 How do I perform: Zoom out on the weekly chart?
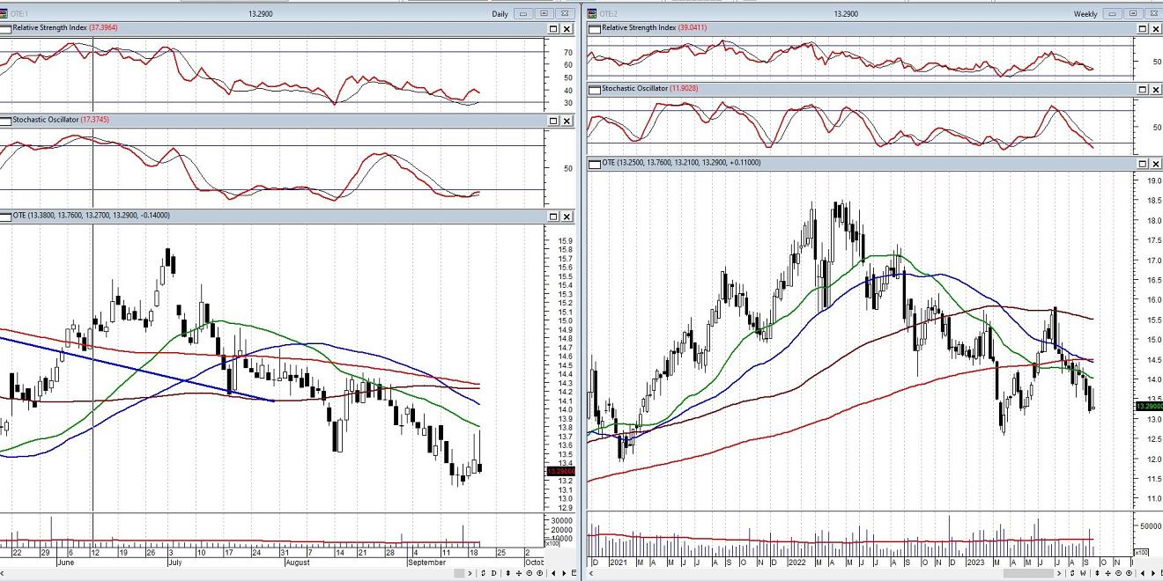click(x=1118, y=573)
